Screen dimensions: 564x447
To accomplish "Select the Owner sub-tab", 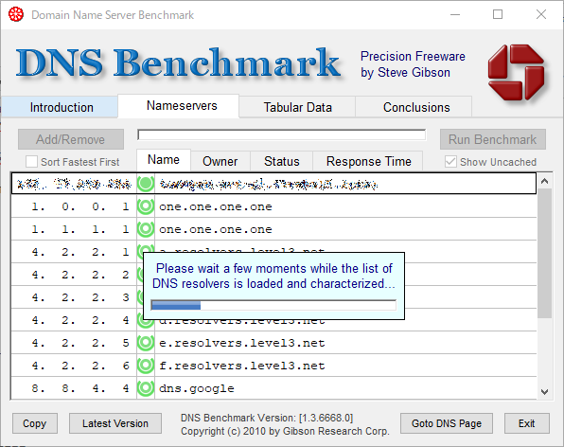I will (220, 161).
